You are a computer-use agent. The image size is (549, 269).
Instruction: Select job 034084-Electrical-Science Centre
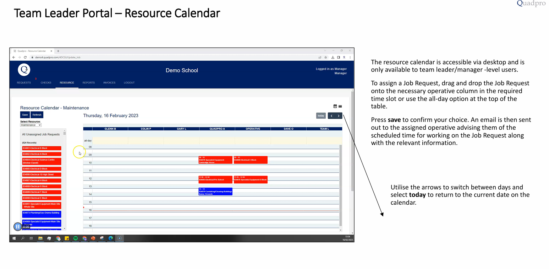42,161
